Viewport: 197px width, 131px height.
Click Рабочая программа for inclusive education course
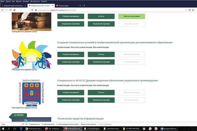132,55
